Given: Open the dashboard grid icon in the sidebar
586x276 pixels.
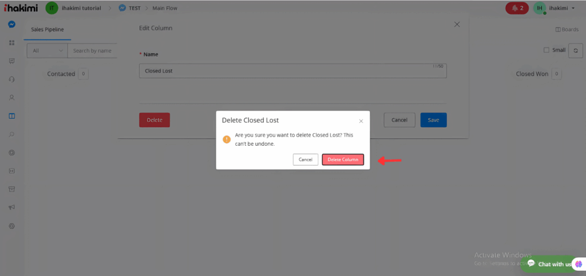Looking at the screenshot, I should (11, 43).
